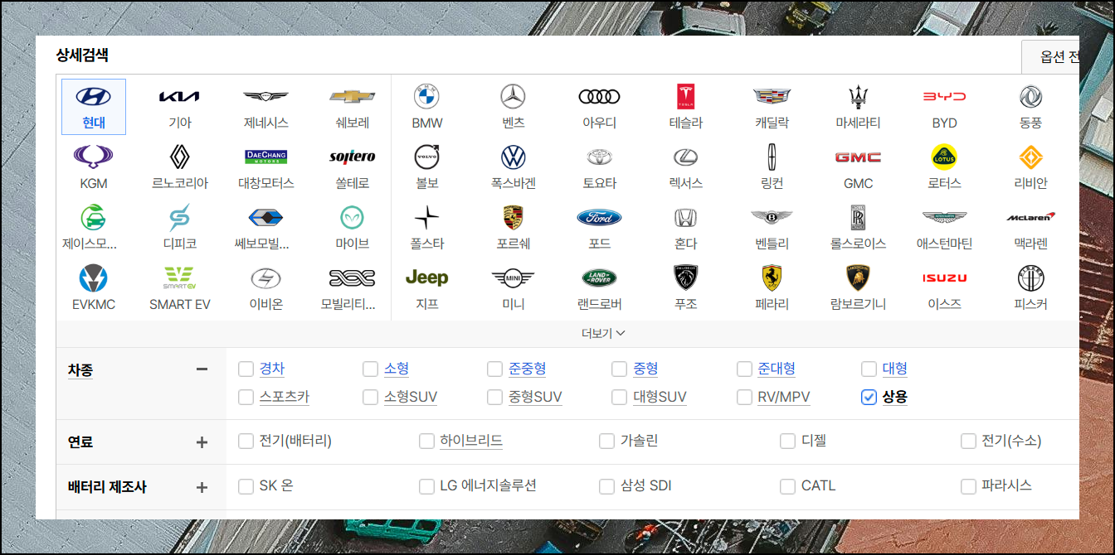Tick the 삼성 SDI battery checkbox
The width and height of the screenshot is (1115, 555).
[x=606, y=486]
